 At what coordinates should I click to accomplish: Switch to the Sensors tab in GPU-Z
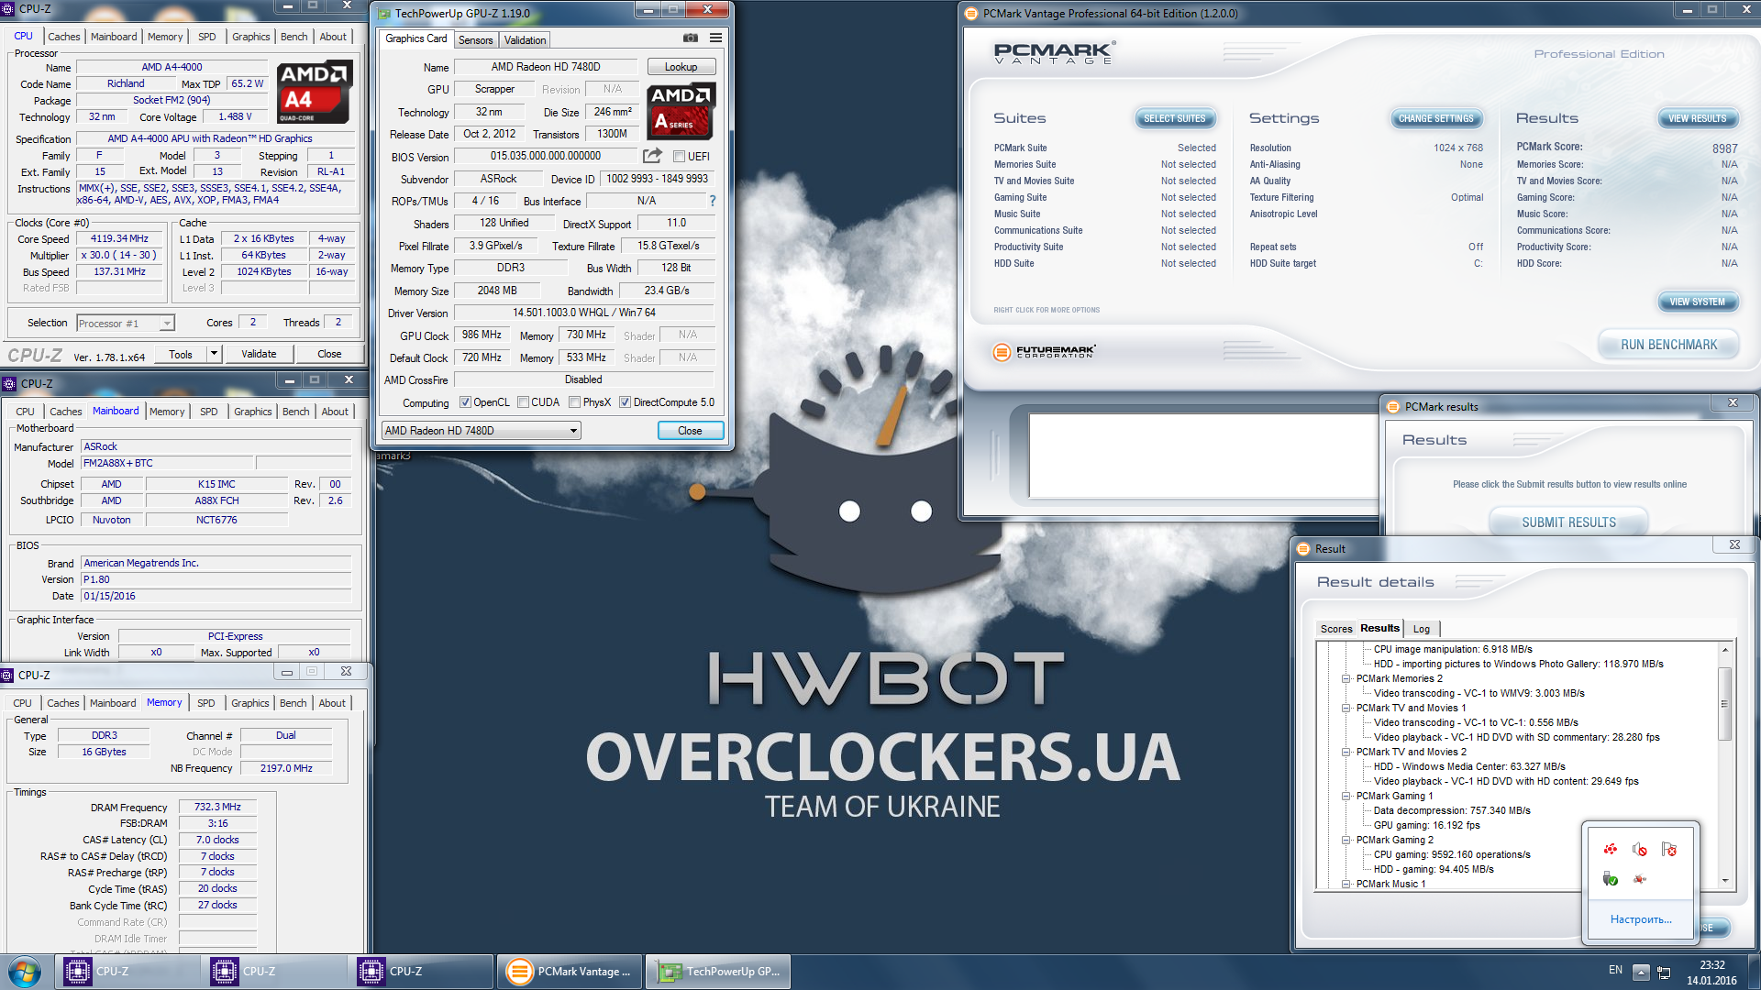click(x=475, y=40)
